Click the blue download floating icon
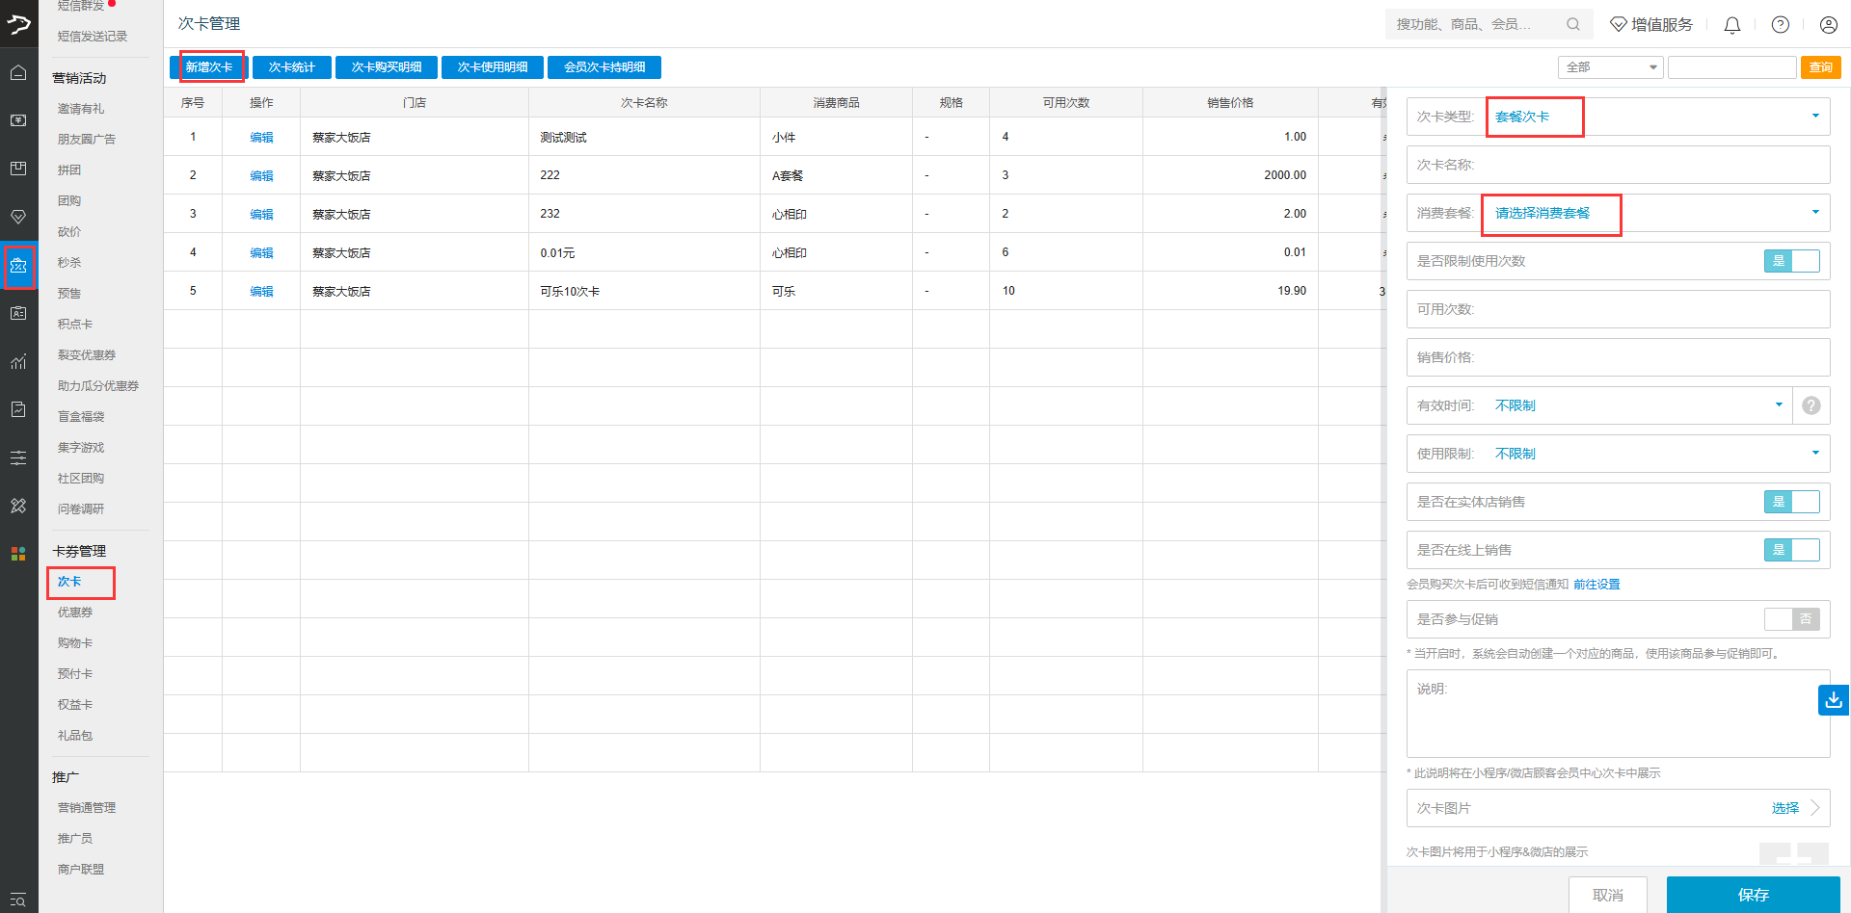Screen dimensions: 1851x913 pyautogui.click(x=1834, y=700)
